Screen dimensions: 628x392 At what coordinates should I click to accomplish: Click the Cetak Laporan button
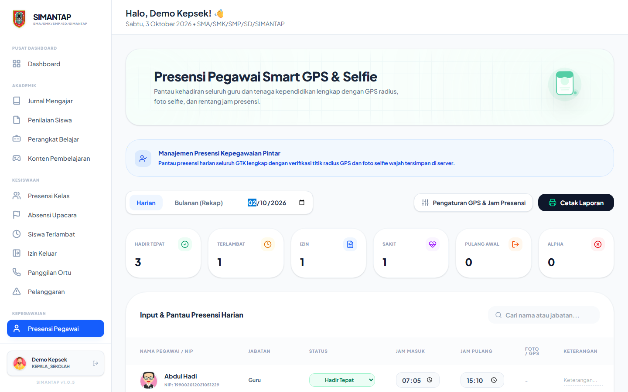[x=576, y=203]
